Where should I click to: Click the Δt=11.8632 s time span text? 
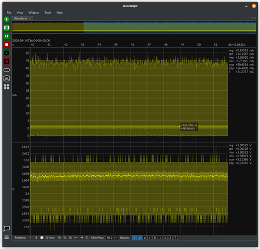pyautogui.click(x=237, y=45)
